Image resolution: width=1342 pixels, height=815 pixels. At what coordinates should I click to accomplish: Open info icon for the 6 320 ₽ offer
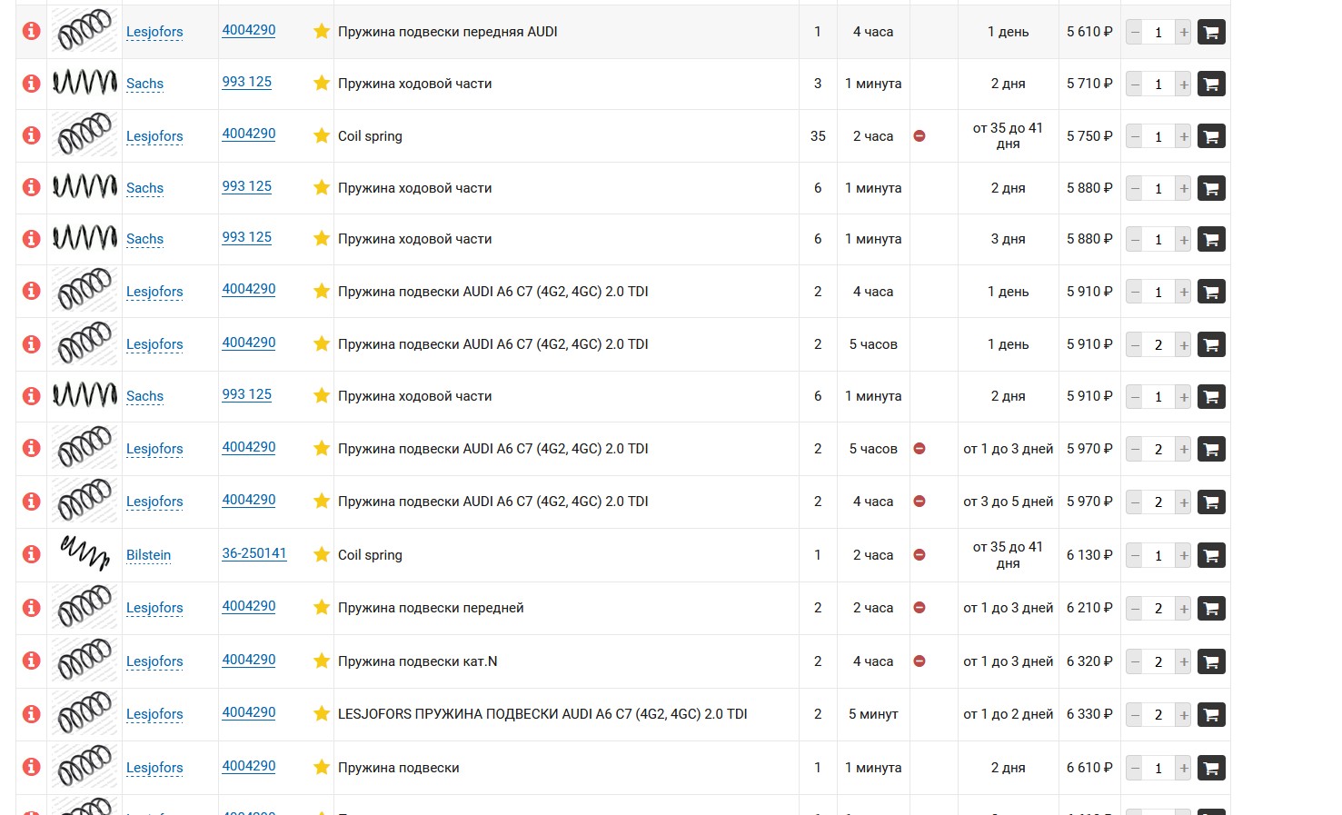(x=31, y=661)
